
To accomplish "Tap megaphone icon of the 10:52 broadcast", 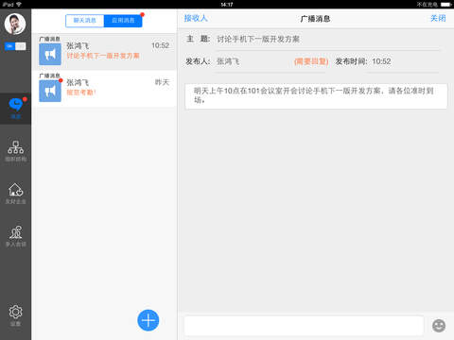I will [x=50, y=54].
